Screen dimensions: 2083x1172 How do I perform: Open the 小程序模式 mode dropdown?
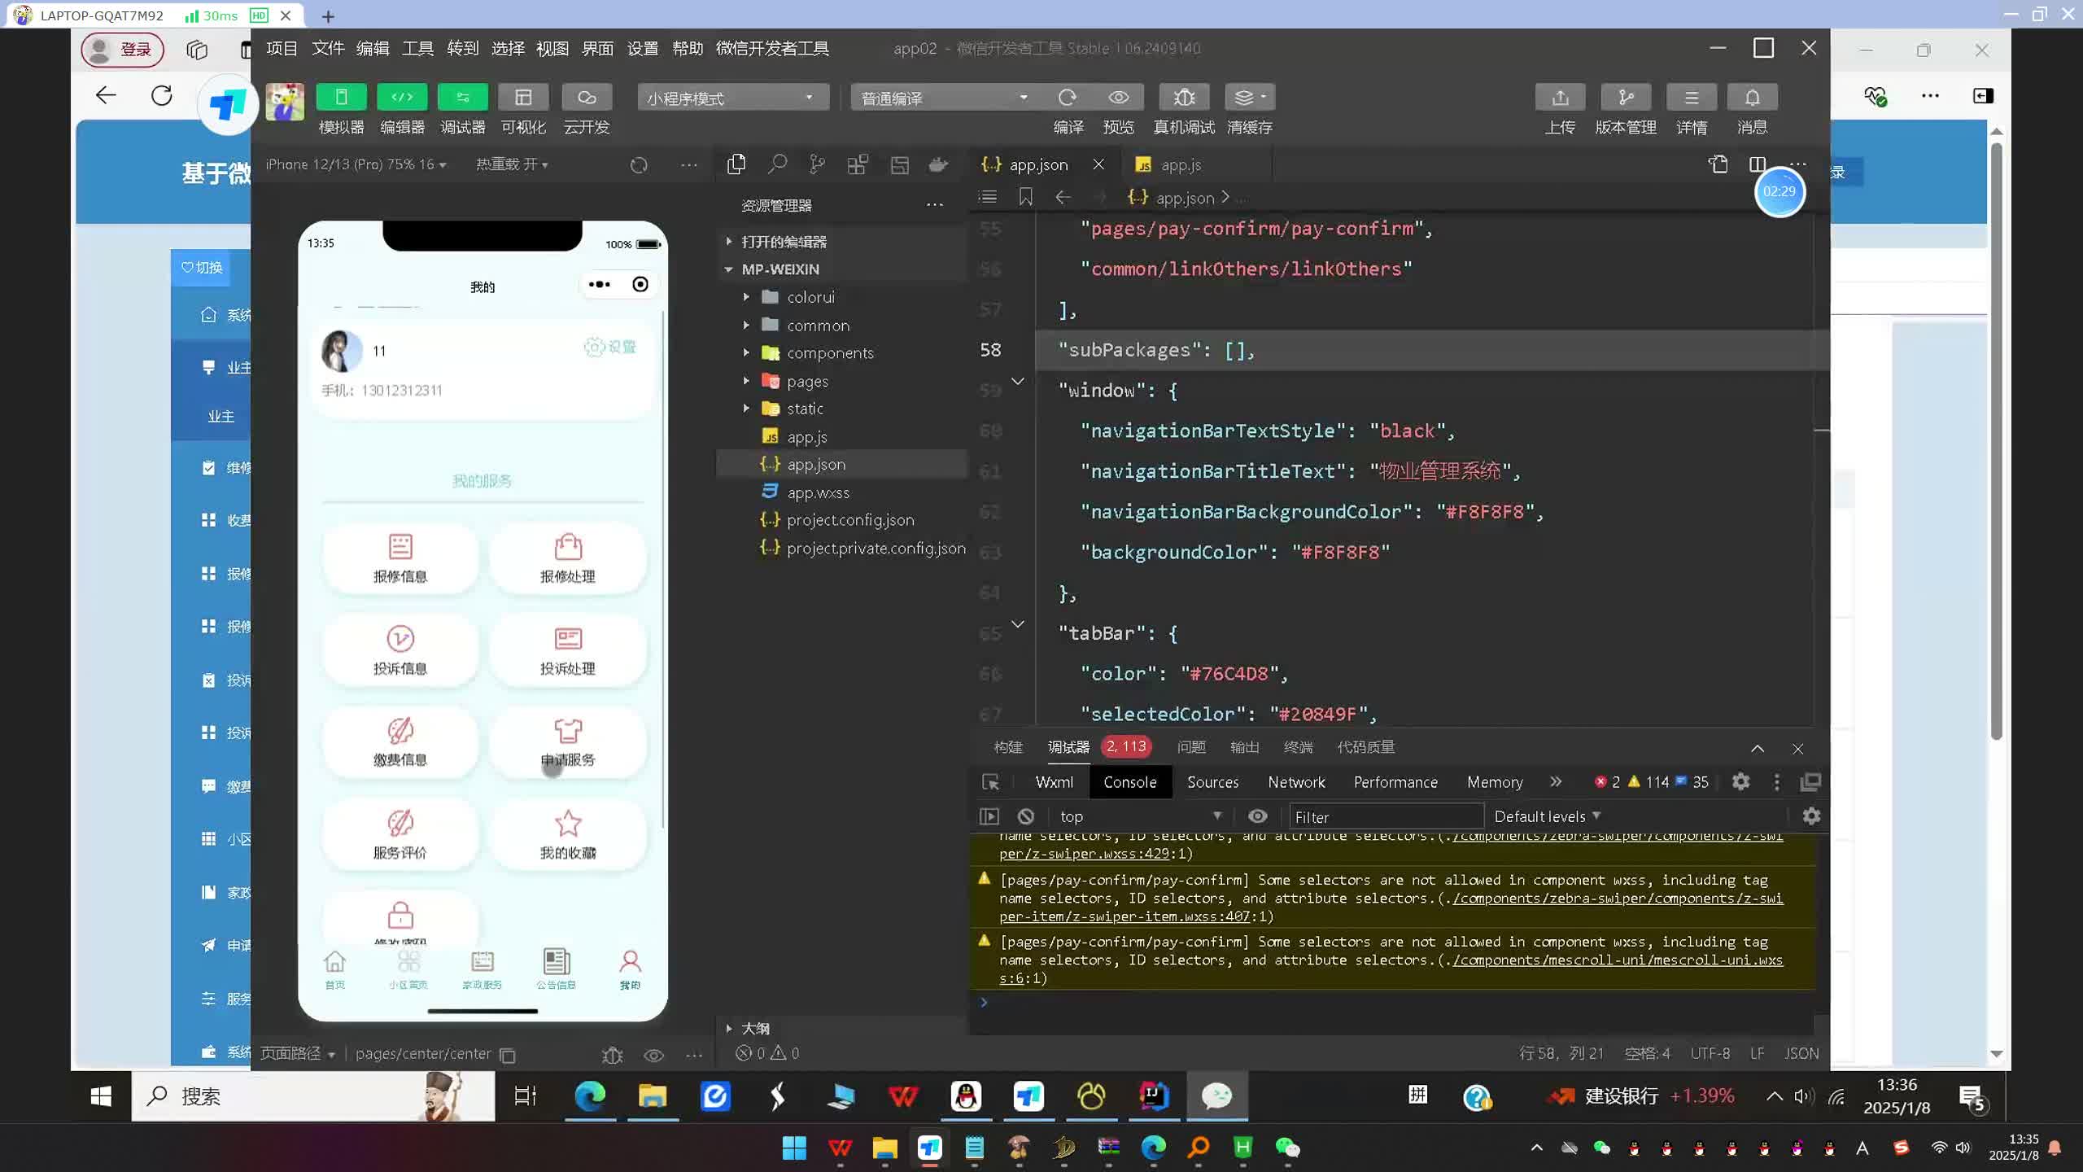(732, 98)
